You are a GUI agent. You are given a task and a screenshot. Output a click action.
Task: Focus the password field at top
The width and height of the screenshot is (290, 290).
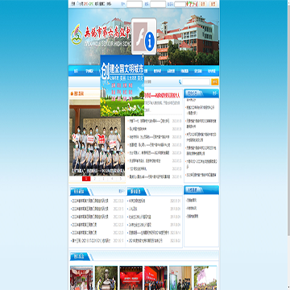click(158, 4)
